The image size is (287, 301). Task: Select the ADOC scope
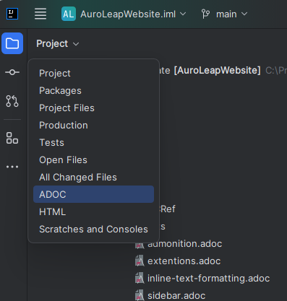coord(93,194)
